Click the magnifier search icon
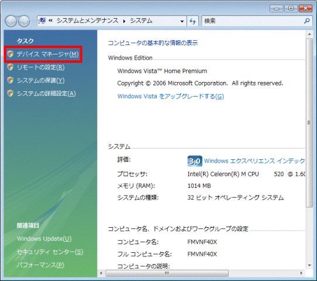 point(307,21)
